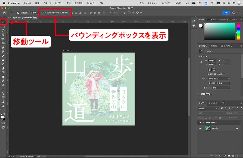
Task: Hide the sample layer eye icon
Action: tap(200, 128)
